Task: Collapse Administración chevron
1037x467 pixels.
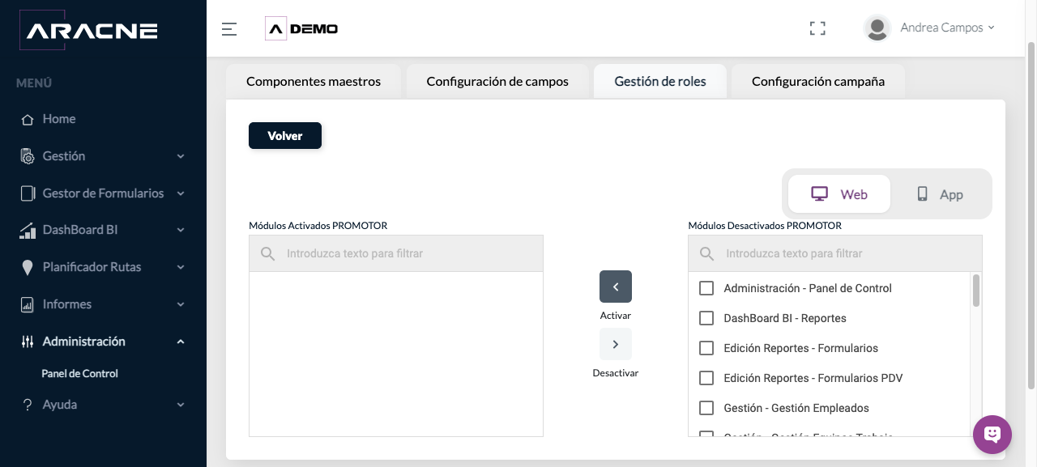Action: click(x=181, y=342)
